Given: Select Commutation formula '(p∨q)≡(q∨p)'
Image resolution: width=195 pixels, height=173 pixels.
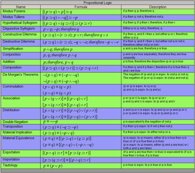Looking at the screenshot, I should pos(57,87).
